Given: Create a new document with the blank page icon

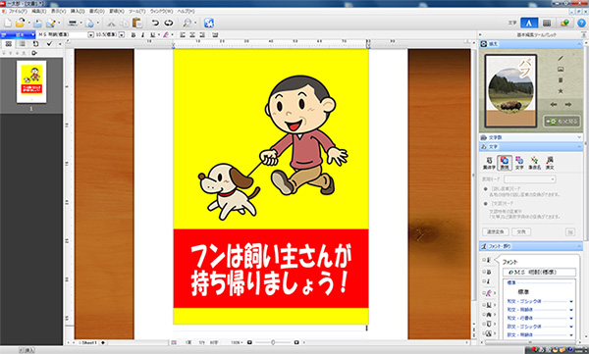Looking at the screenshot, I should click(8, 23).
